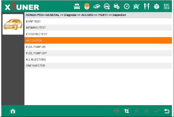
Task: Click the two-people remote support icon
Action: click(147, 7)
